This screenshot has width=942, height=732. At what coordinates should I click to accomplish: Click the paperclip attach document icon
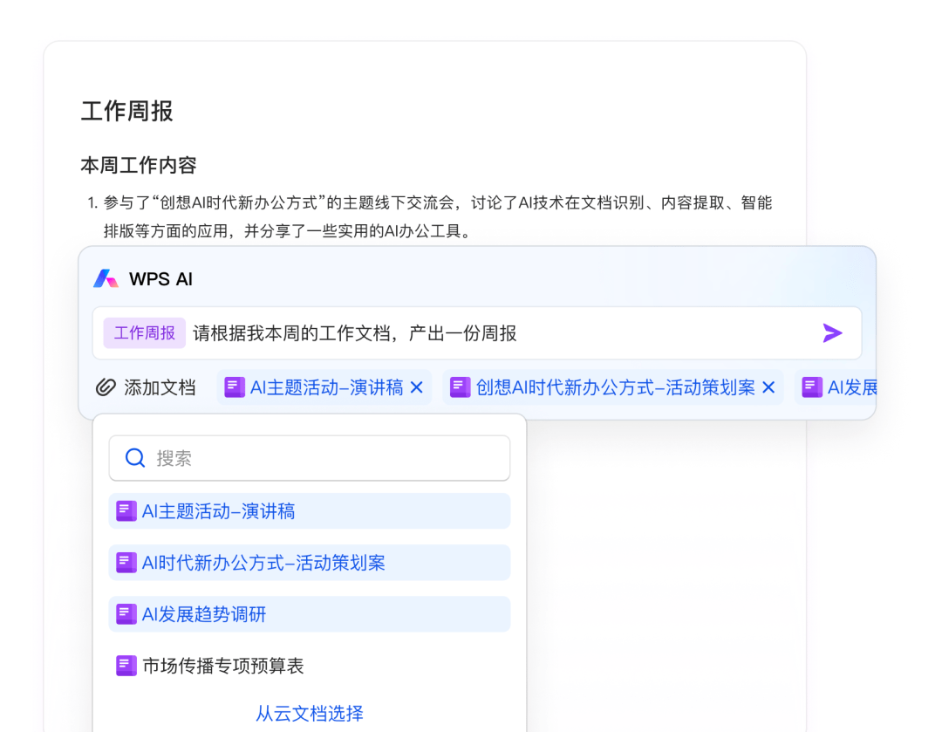[106, 387]
